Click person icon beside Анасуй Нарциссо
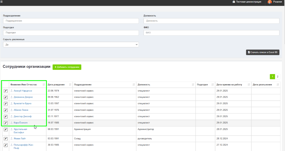285x151 pixels. (11, 91)
